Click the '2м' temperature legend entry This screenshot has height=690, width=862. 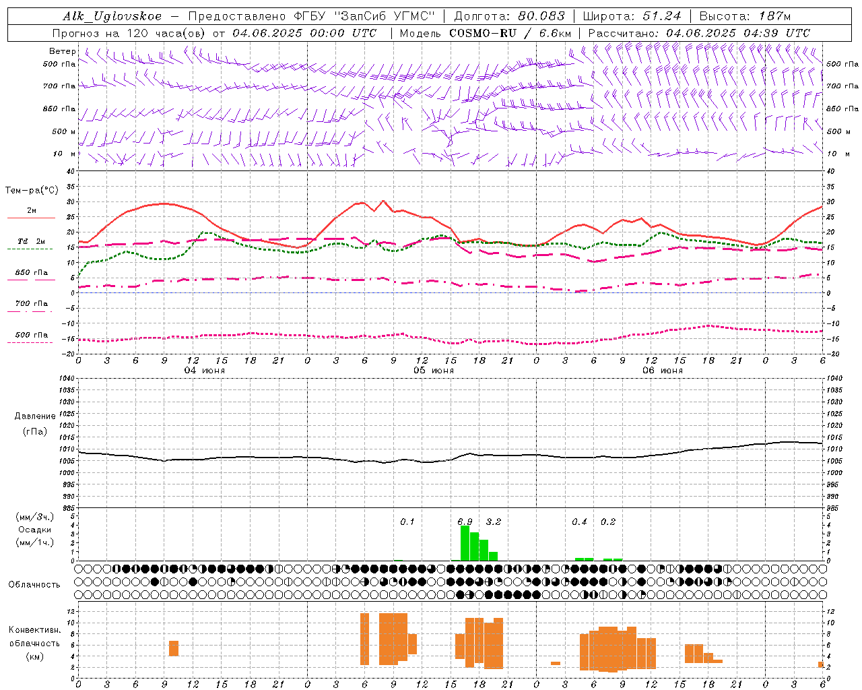tap(32, 210)
